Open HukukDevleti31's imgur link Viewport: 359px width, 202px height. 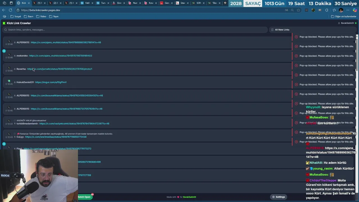[51, 82]
